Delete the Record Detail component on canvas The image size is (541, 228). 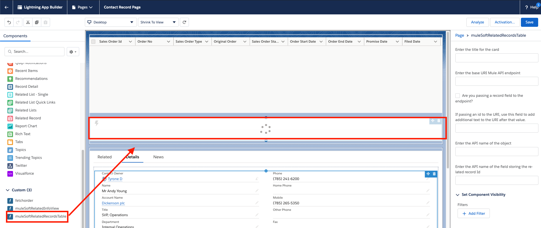434,174
